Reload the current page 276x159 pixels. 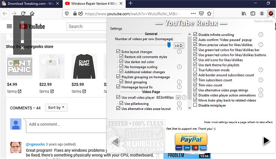(23, 14)
